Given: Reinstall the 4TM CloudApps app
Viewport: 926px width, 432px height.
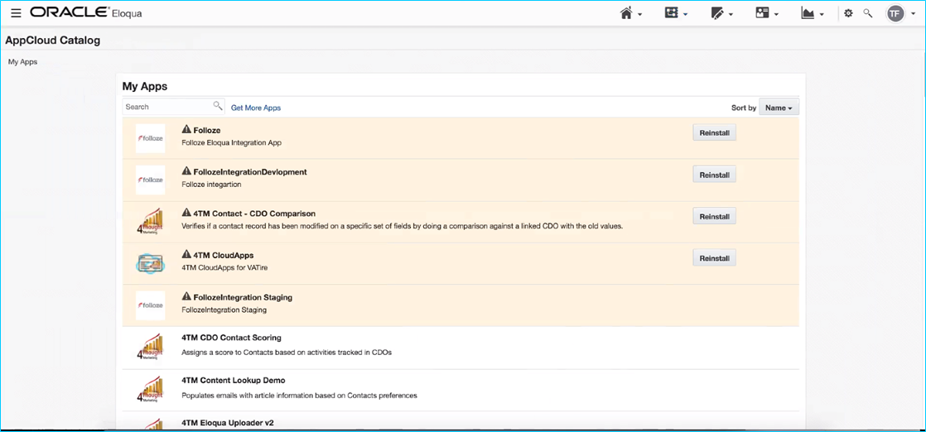Looking at the screenshot, I should tap(714, 258).
